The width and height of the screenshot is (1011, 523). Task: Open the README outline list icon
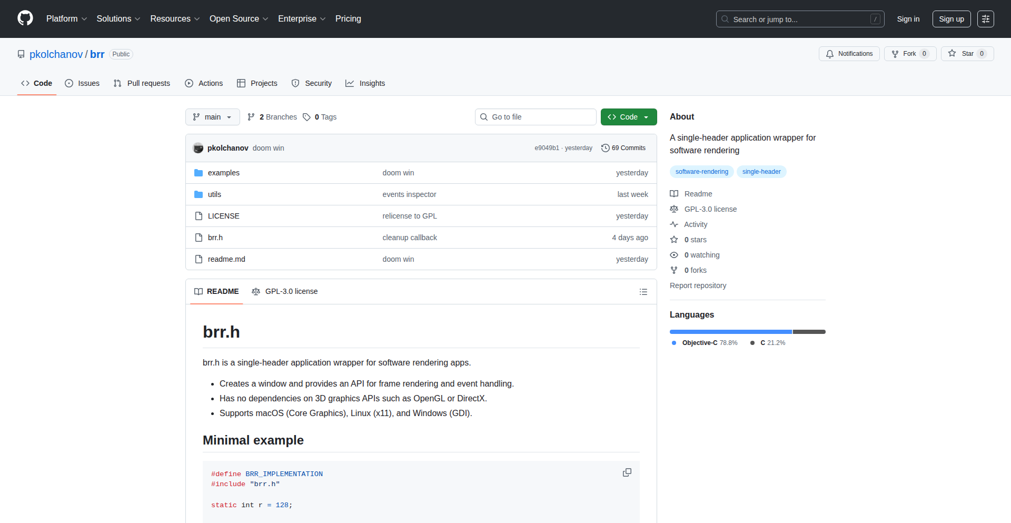(643, 292)
